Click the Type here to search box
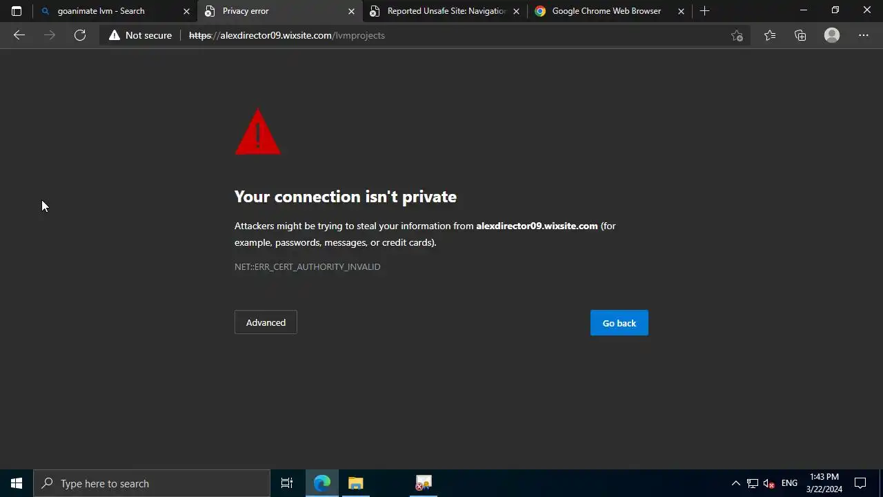Viewport: 883px width, 497px height. pyautogui.click(x=152, y=483)
